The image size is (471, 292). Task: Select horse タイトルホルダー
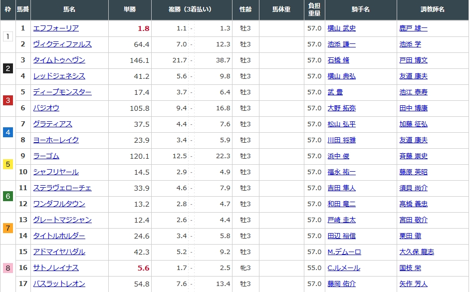click(59, 236)
